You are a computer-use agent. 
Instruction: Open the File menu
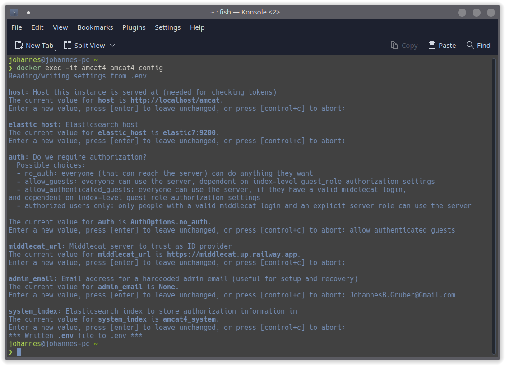(x=17, y=27)
